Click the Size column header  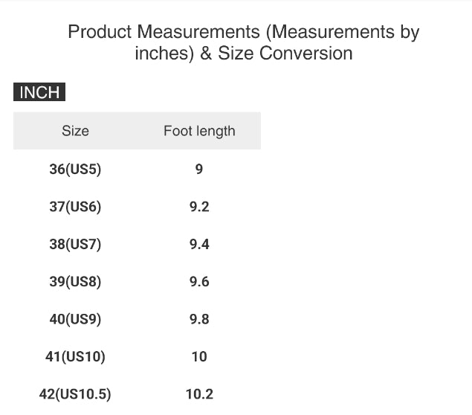[x=75, y=131]
